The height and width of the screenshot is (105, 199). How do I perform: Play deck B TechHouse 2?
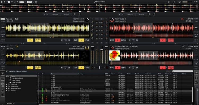click(118, 40)
